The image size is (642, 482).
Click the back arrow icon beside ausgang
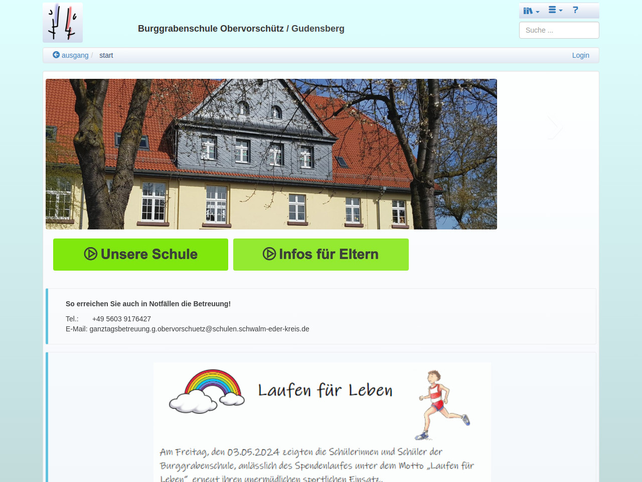(56, 55)
